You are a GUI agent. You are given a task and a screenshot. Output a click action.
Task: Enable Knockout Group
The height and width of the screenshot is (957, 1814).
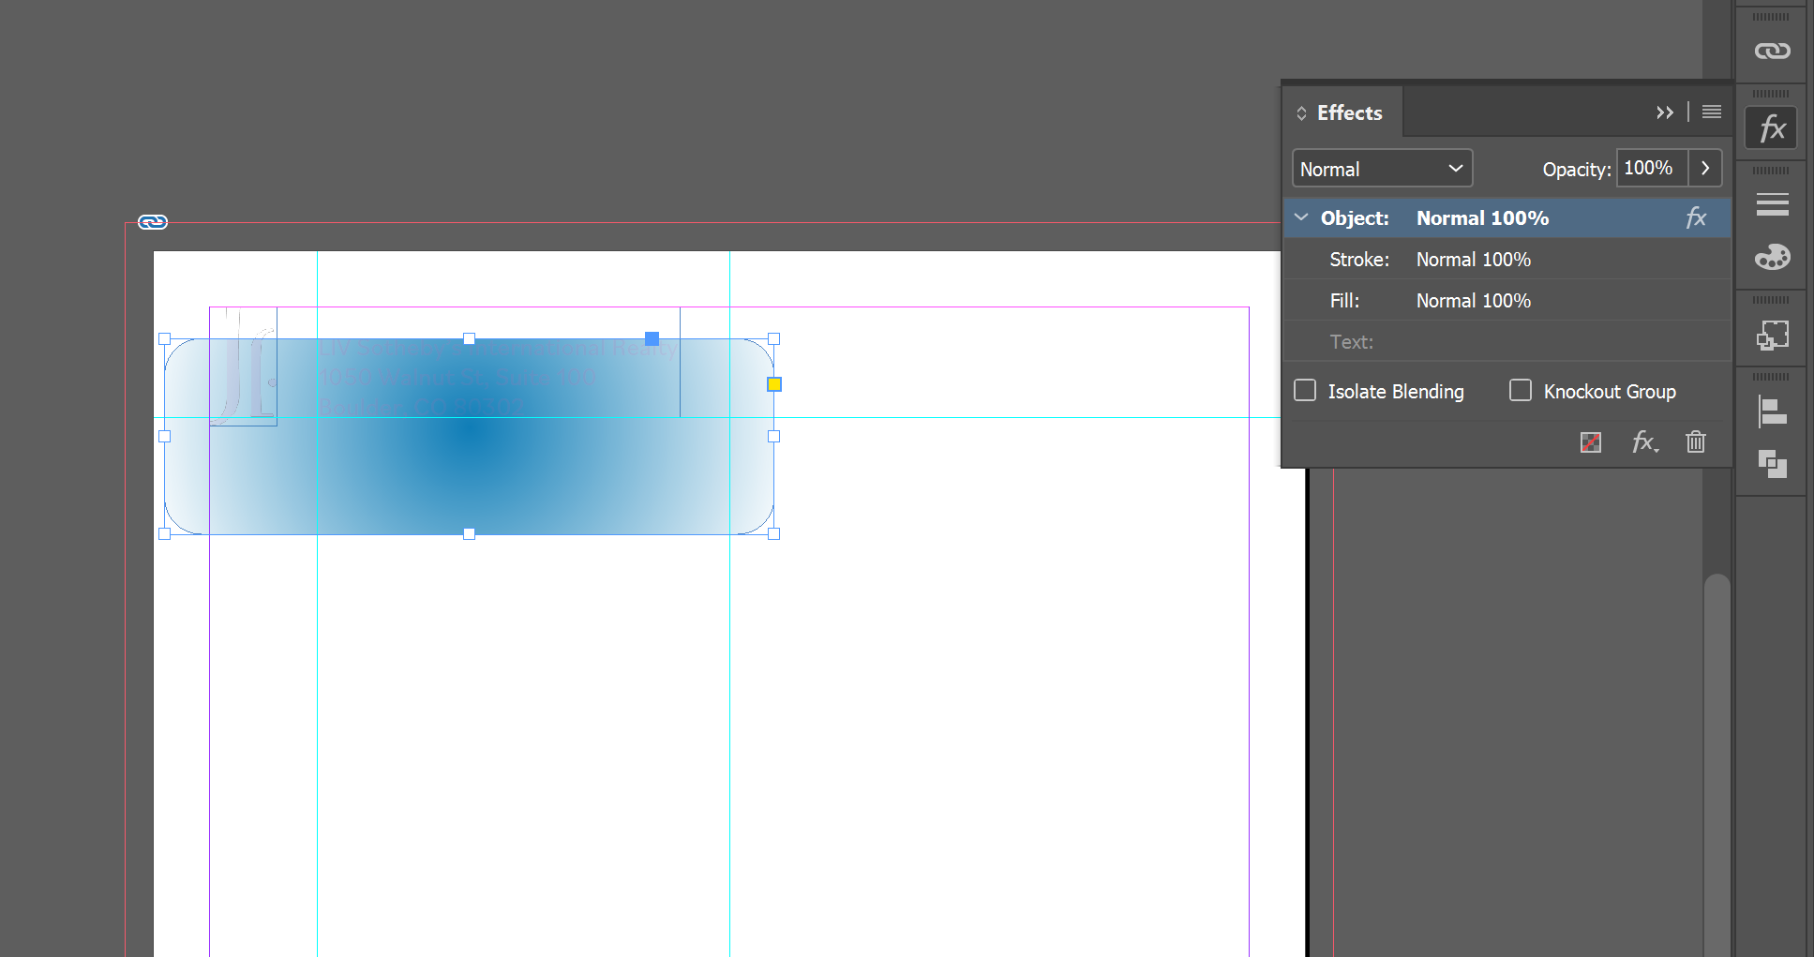tap(1520, 391)
